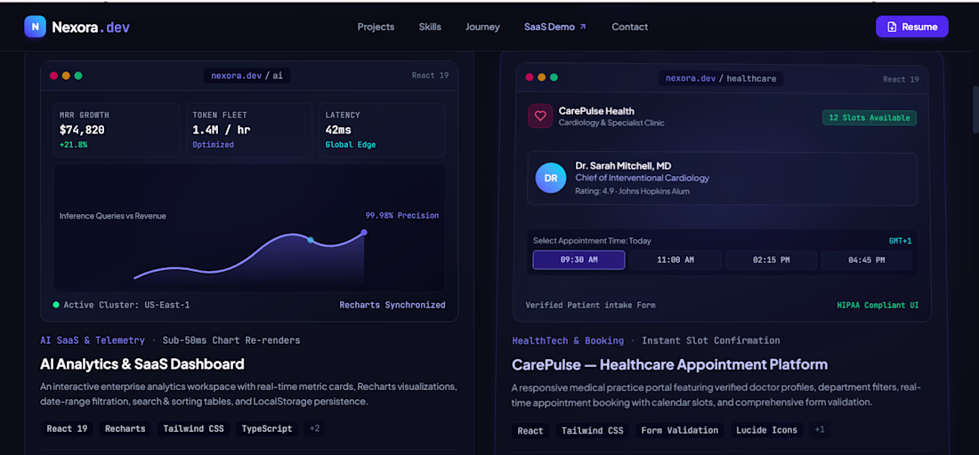The height and width of the screenshot is (455, 979).
Task: Click the Recharts tech tag
Action: (125, 429)
